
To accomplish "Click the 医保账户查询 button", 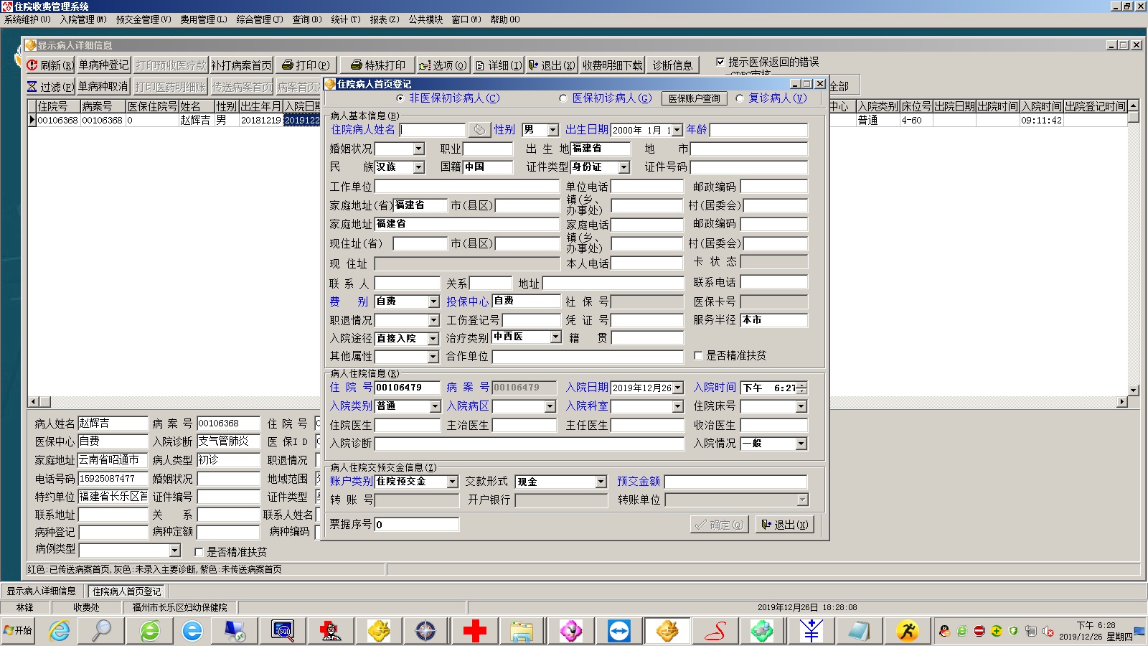I will [694, 98].
